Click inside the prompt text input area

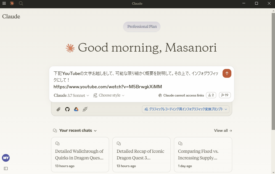tap(136, 80)
